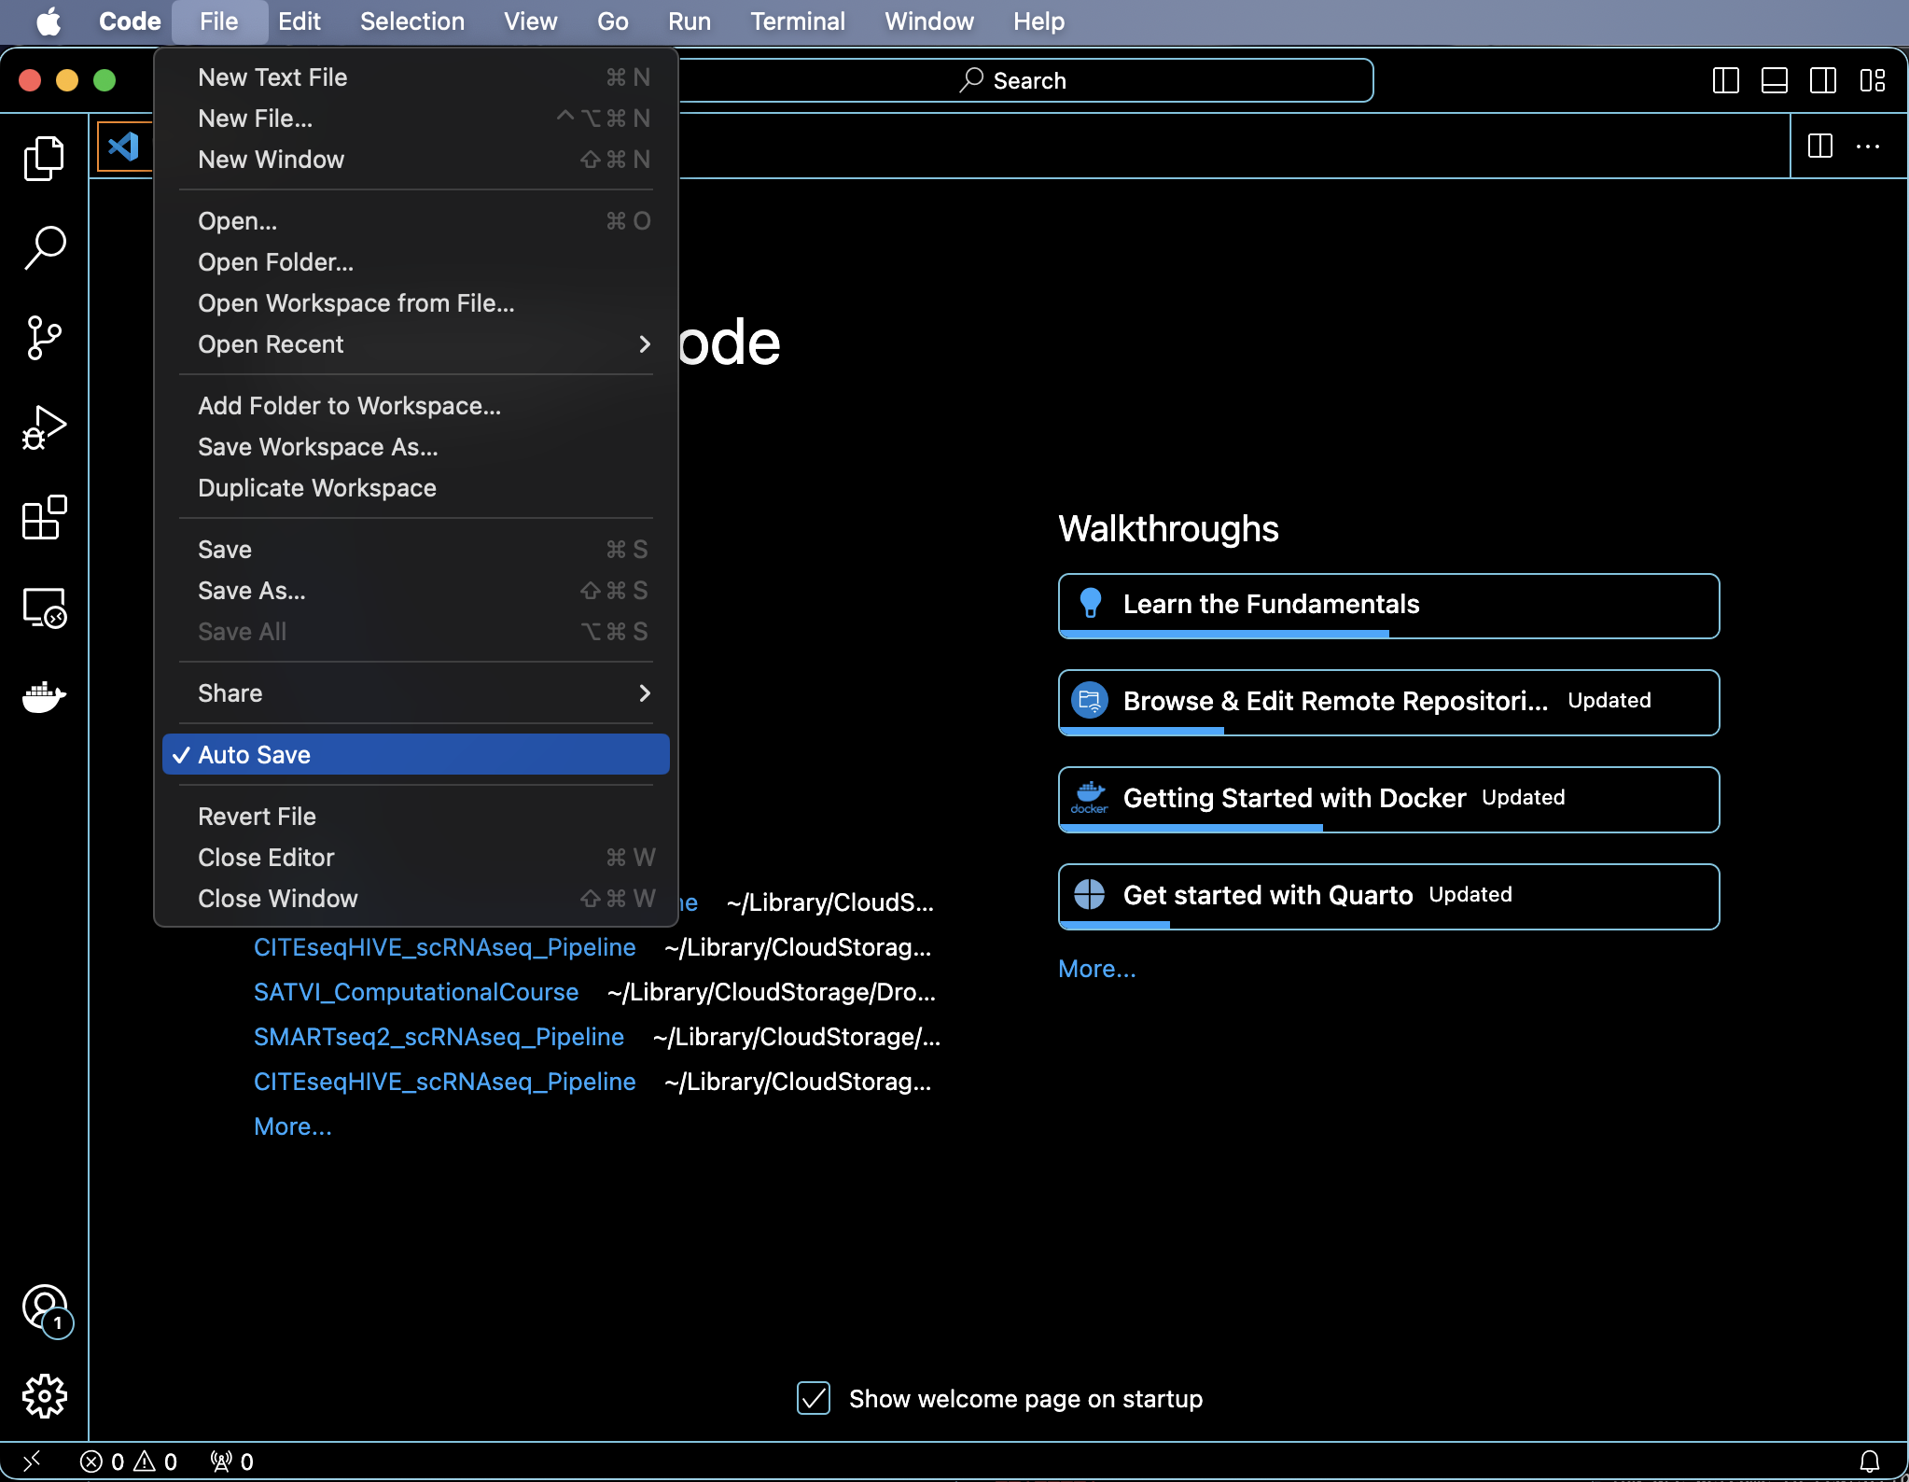Image resolution: width=1909 pixels, height=1482 pixels.
Task: Open the Source Control view
Action: coord(44,337)
